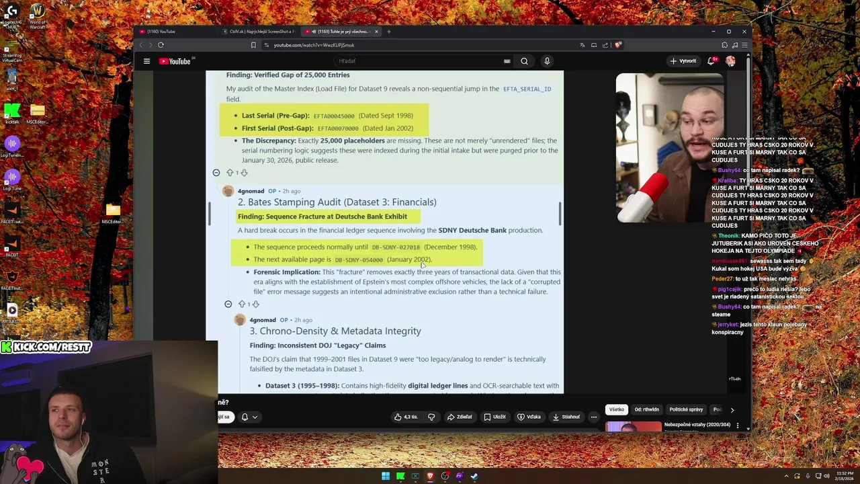860x484 pixels.
Task: Open Kick app in taskbar
Action: click(400, 477)
